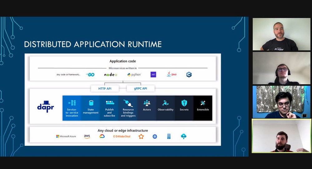The height and width of the screenshot is (169, 312).
Task: Select the Resource bindings and triggers tile
Action: (128, 108)
